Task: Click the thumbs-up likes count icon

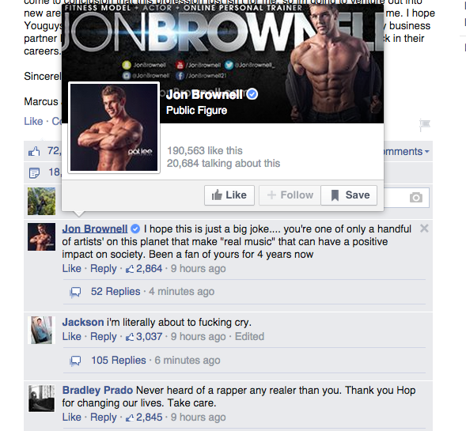Action: coord(34,152)
